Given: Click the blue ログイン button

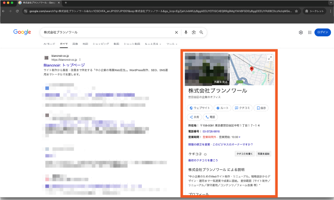Looking at the screenshot, I should click(322, 32).
